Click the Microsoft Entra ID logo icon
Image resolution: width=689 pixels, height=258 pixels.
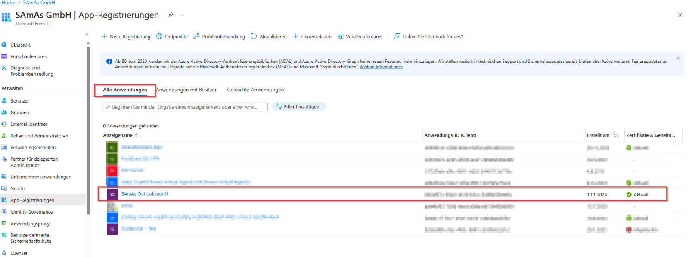pos(6,17)
